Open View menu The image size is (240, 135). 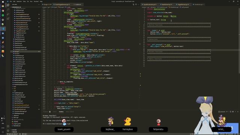pos(24,1)
